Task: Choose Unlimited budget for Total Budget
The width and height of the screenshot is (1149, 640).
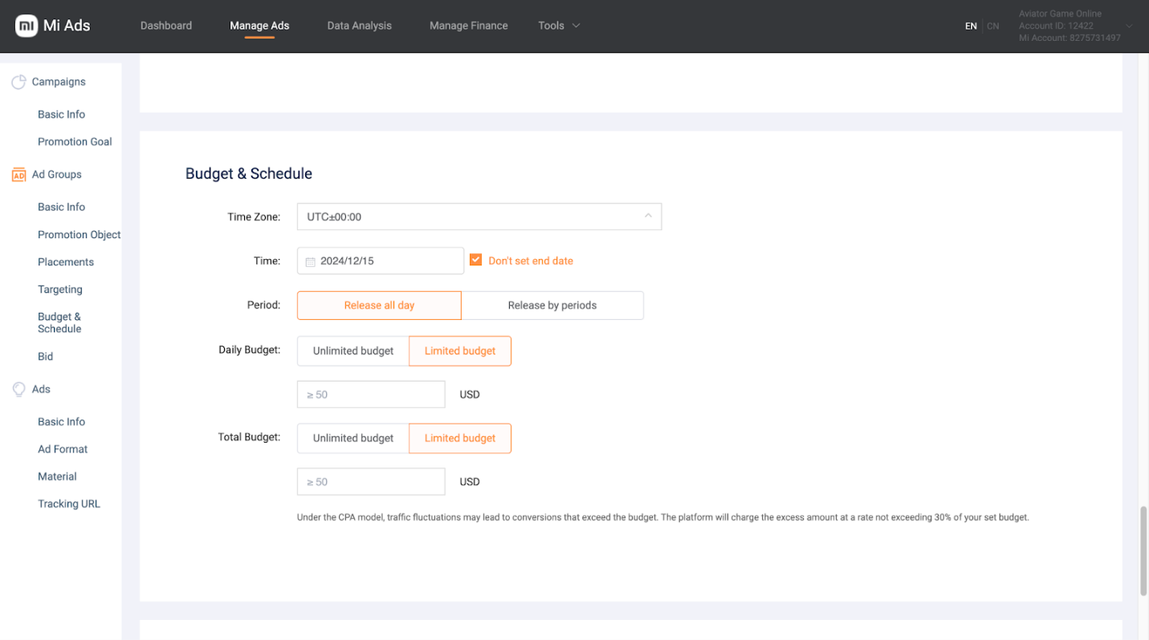Action: click(x=353, y=439)
